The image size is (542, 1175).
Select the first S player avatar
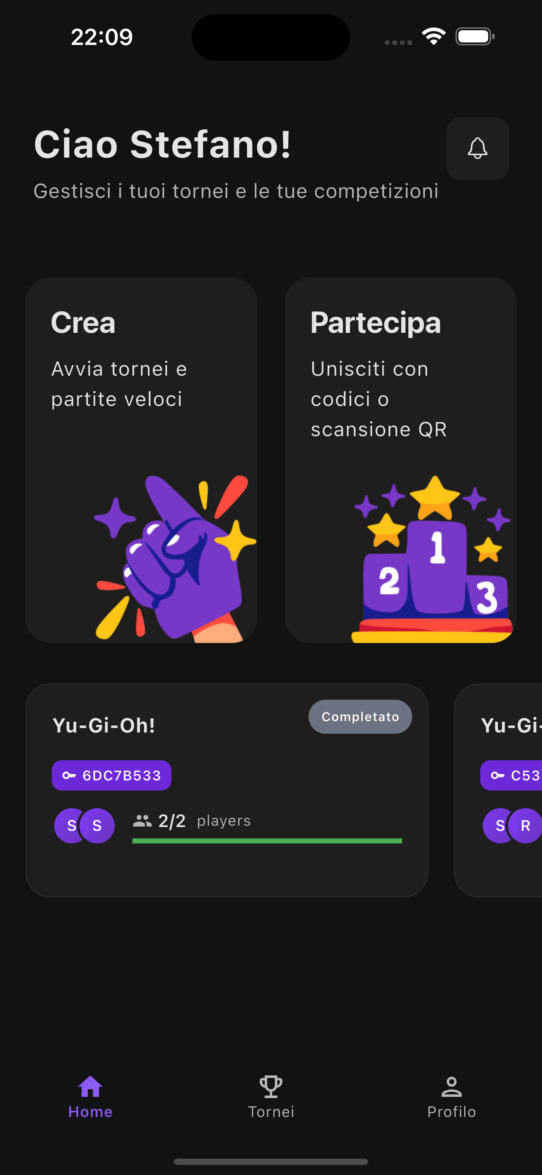click(x=71, y=826)
